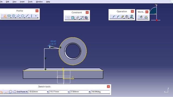Image resolution: width=173 pixels, height=97 pixels.
Task: Close the Workbench toolbar
Action: coord(147,12)
